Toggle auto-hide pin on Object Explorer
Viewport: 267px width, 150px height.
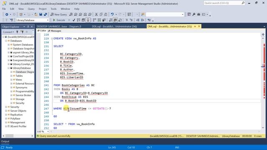tap(28, 27)
